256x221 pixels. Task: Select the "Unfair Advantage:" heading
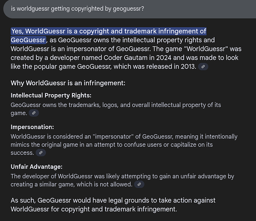point(36,167)
